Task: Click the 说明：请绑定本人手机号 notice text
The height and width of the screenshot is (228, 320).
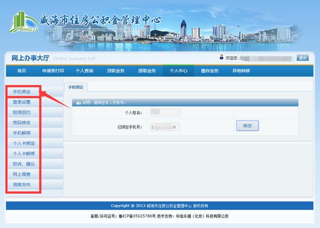Action: (x=104, y=103)
